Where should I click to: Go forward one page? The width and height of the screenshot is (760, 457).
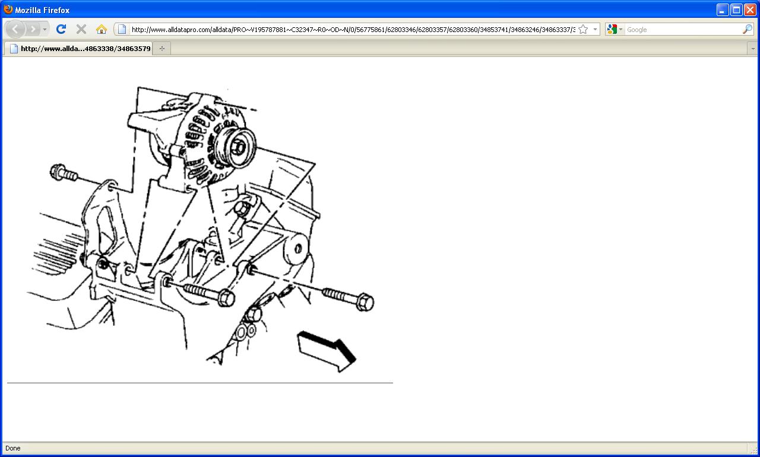pyautogui.click(x=33, y=29)
